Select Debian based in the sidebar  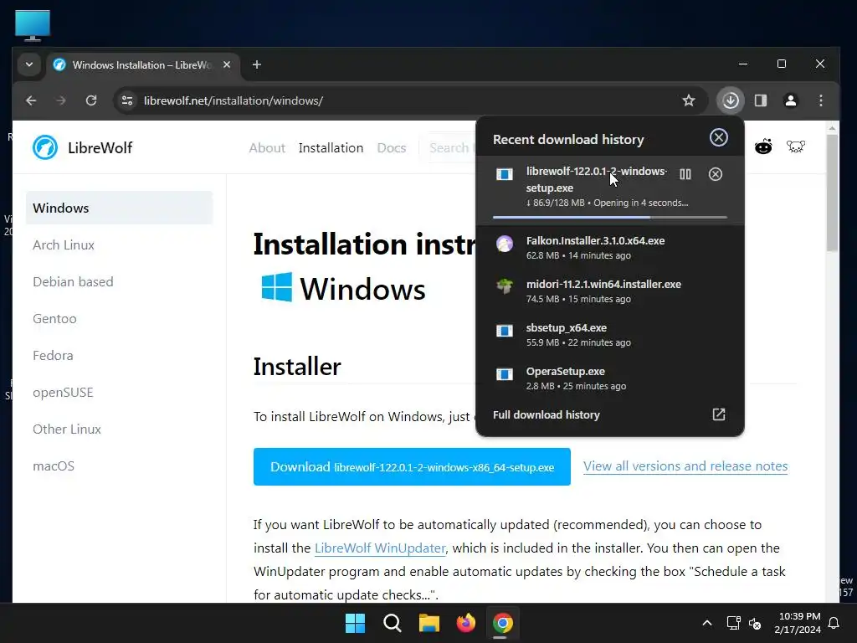(x=74, y=281)
